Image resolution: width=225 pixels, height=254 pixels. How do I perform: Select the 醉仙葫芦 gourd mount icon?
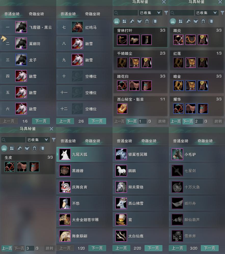point(177,220)
